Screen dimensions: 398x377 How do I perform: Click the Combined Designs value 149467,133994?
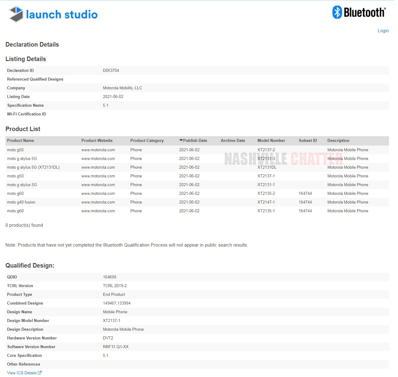click(117, 303)
